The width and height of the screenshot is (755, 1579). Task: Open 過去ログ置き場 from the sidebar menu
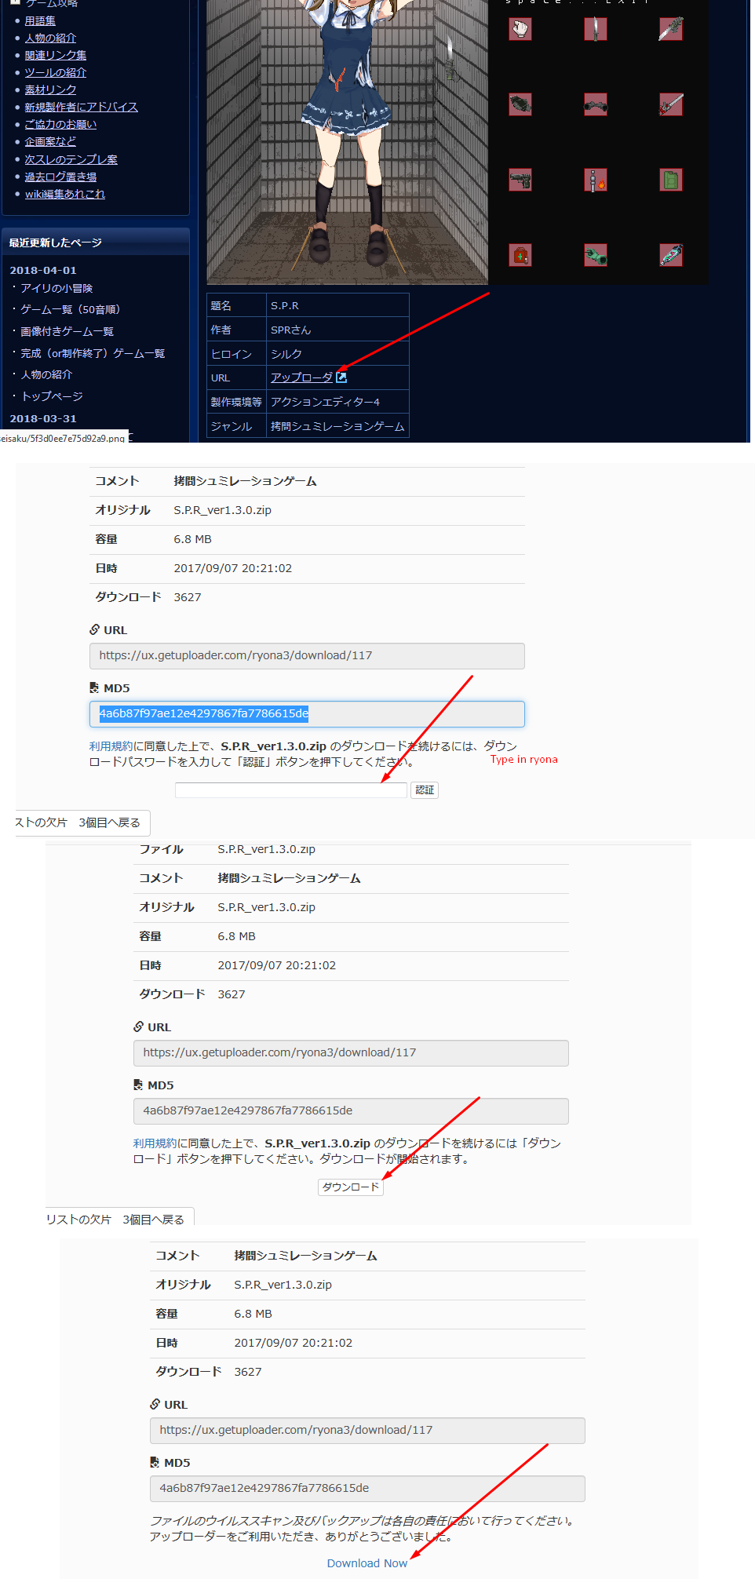click(60, 177)
